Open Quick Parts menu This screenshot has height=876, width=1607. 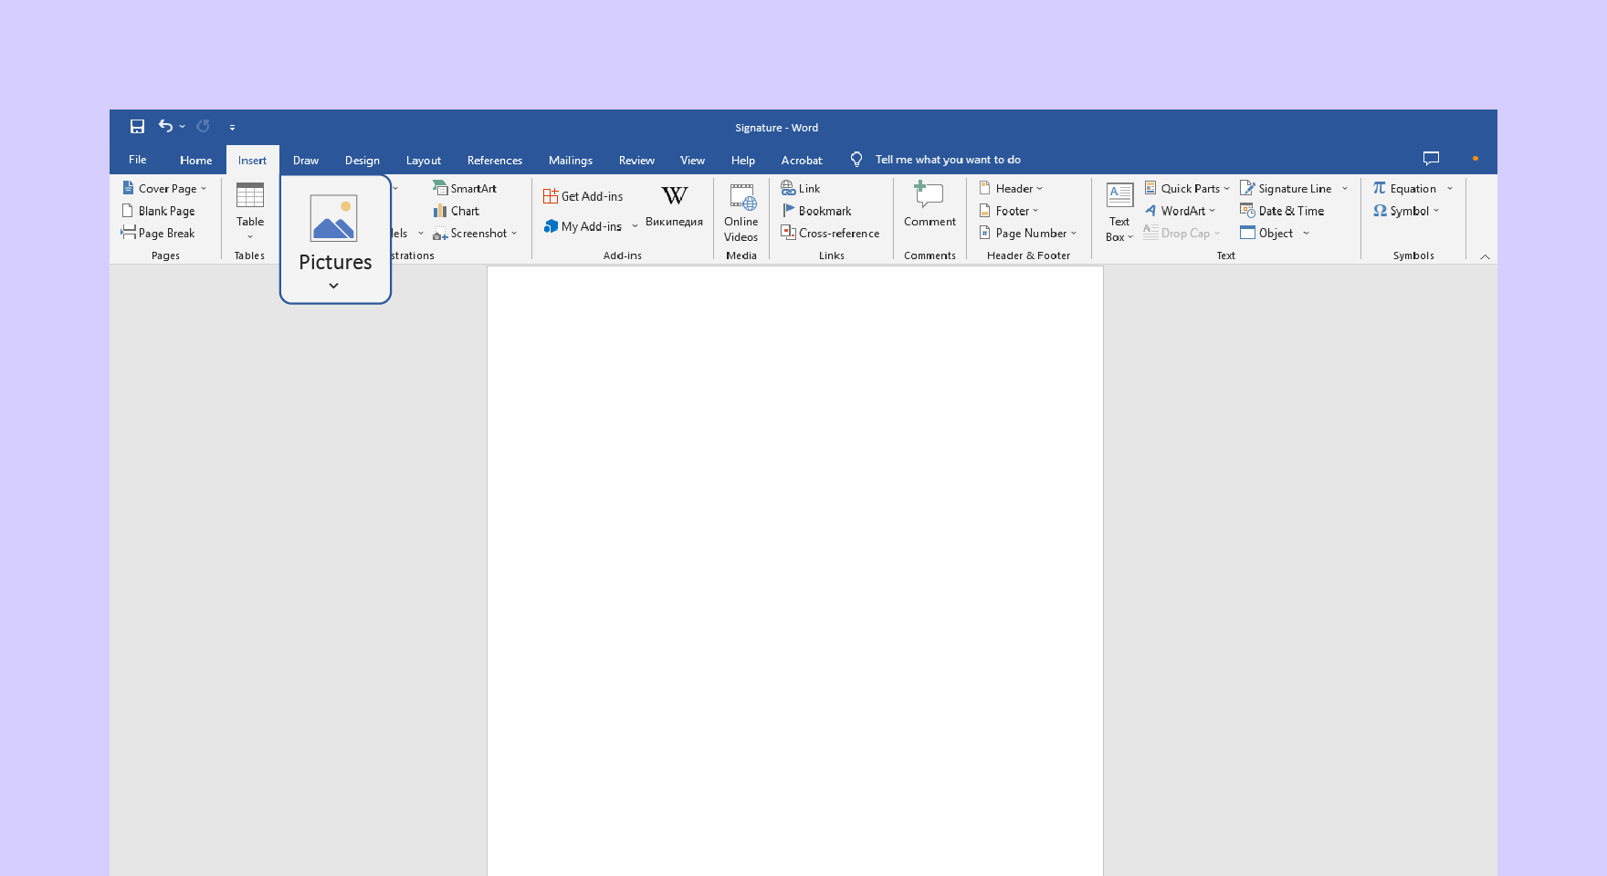[1187, 188]
